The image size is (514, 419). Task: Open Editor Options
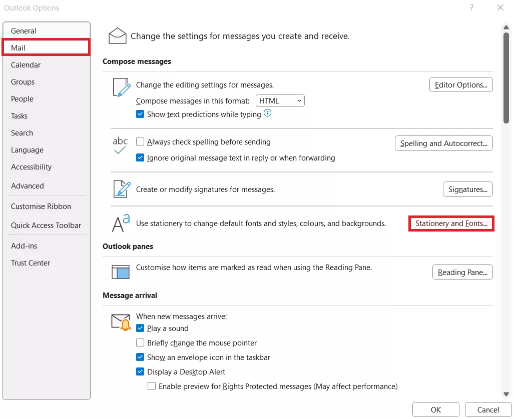point(461,85)
